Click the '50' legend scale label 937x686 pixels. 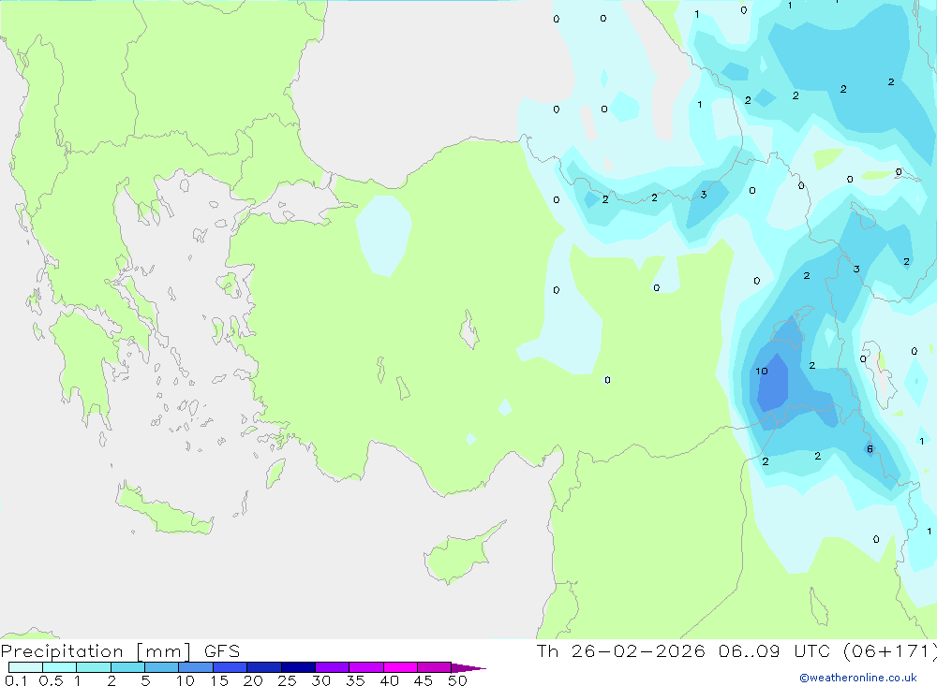click(x=457, y=680)
